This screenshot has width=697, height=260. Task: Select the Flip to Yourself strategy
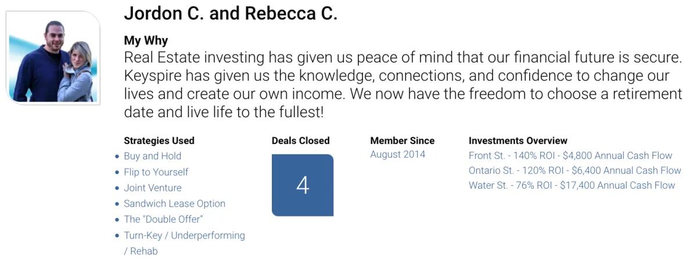[156, 172]
